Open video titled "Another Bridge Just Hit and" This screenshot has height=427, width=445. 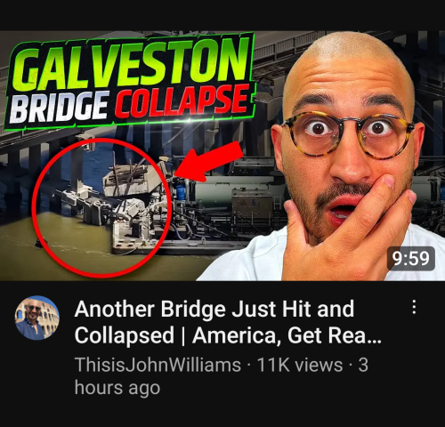(214, 309)
